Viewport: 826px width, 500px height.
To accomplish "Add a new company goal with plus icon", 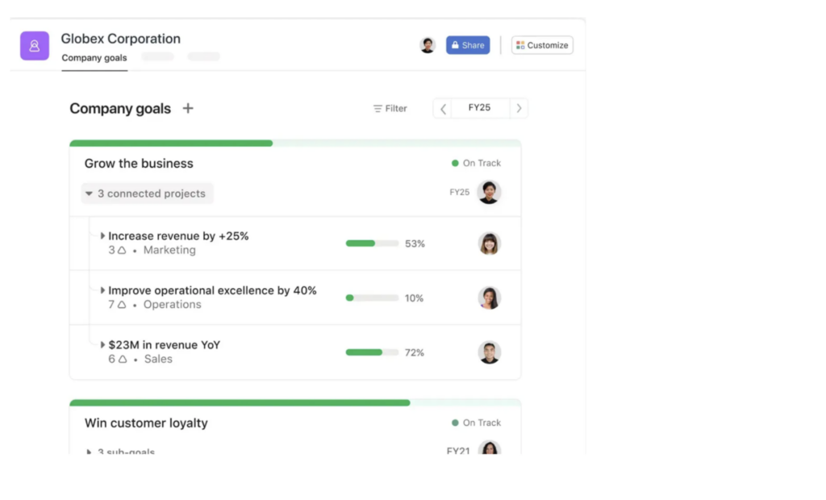I will [187, 109].
